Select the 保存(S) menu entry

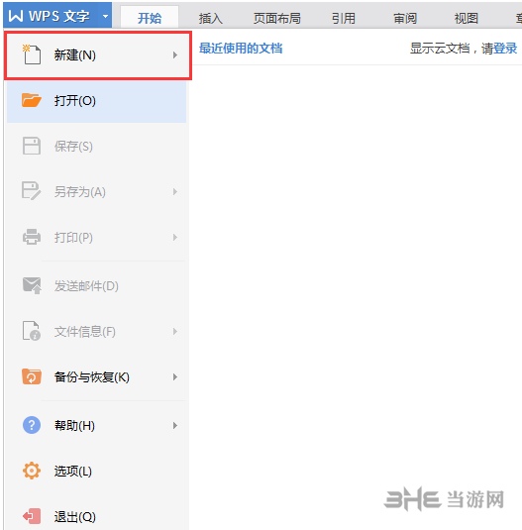(97, 147)
